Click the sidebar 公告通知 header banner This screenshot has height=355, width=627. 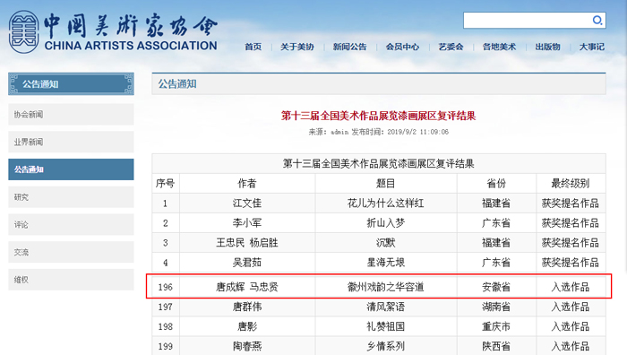click(x=71, y=84)
